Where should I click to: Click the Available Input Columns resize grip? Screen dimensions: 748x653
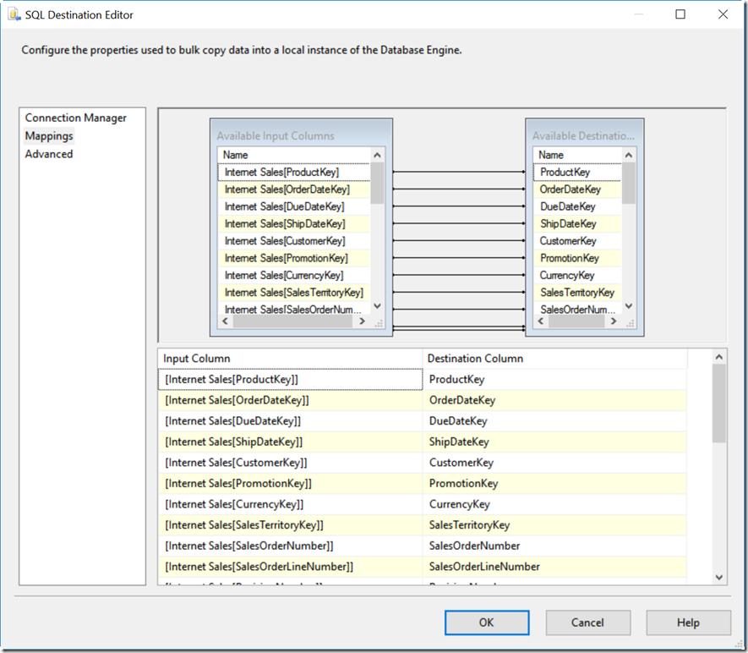379,324
